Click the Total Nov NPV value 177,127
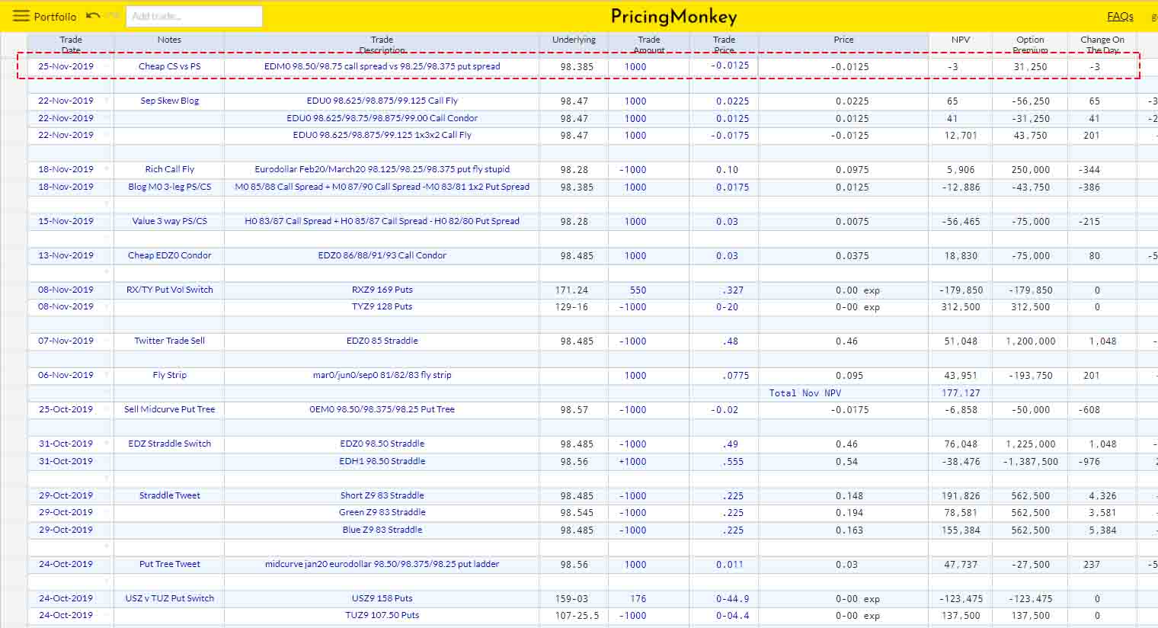The width and height of the screenshot is (1158, 628). click(x=960, y=393)
